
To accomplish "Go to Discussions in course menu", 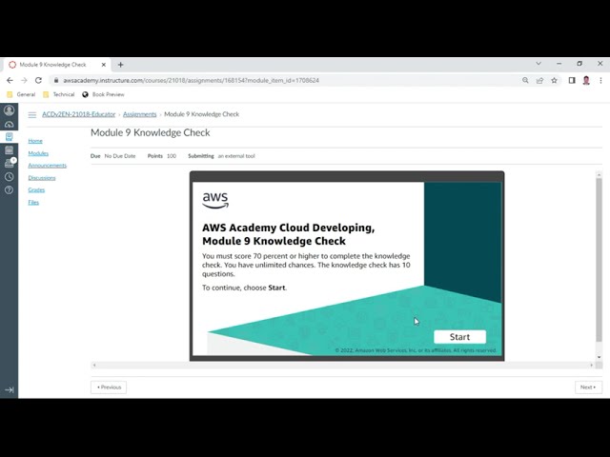I will (42, 178).
